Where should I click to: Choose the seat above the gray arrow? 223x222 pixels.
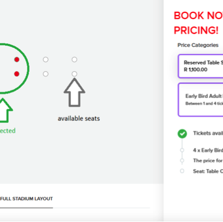tap(74, 74)
